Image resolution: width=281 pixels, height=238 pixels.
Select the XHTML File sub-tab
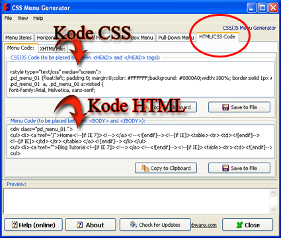point(52,49)
